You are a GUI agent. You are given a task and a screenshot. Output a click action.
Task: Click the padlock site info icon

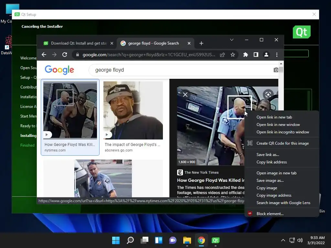(x=78, y=55)
